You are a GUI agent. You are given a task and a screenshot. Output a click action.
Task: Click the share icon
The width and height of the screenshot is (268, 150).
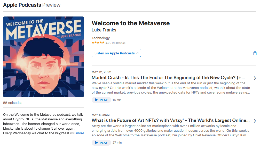[x=255, y=53]
